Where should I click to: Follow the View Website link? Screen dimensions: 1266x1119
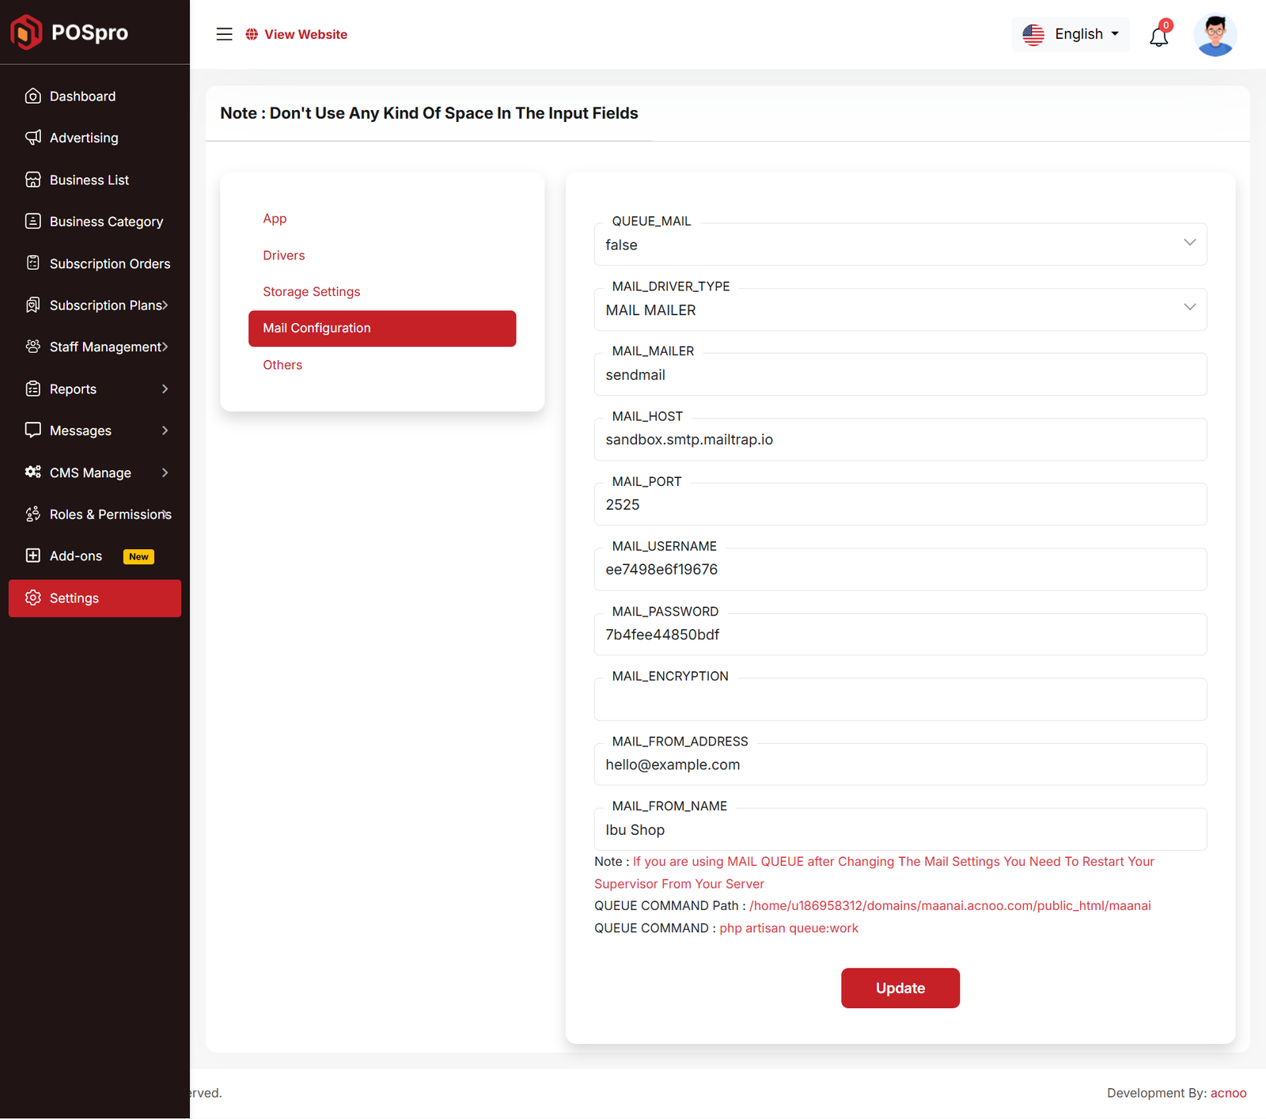point(305,34)
